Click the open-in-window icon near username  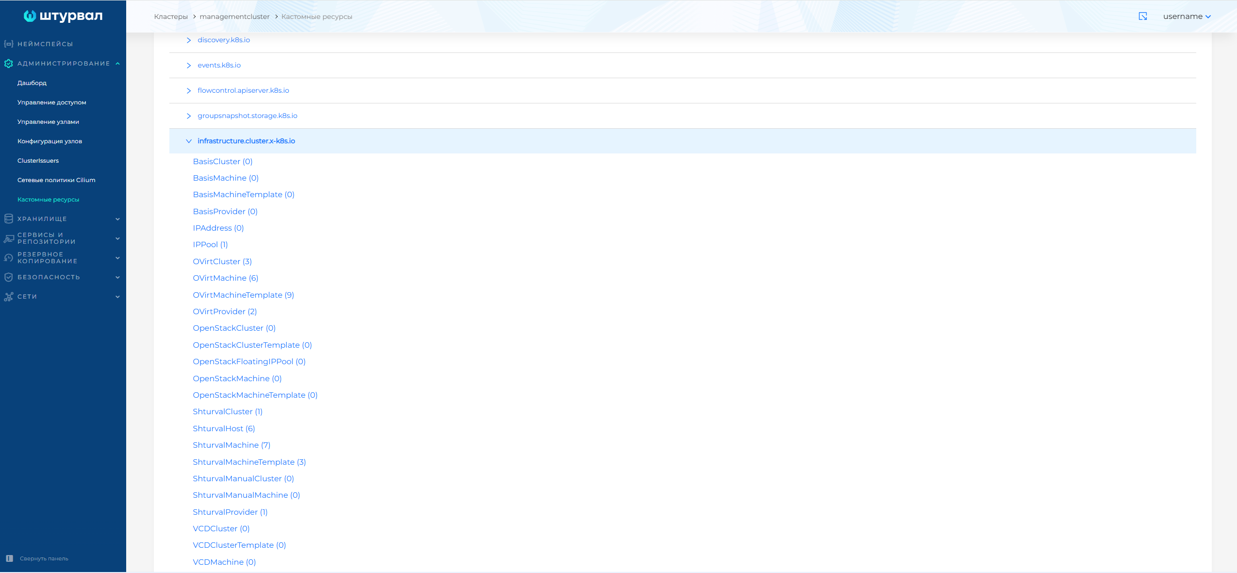pos(1142,17)
